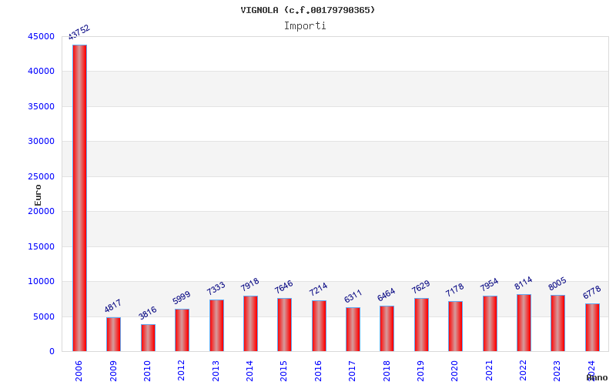This screenshot has width=616, height=385.
Task: Click the y-axis tick label 10000
Action: pos(42,282)
